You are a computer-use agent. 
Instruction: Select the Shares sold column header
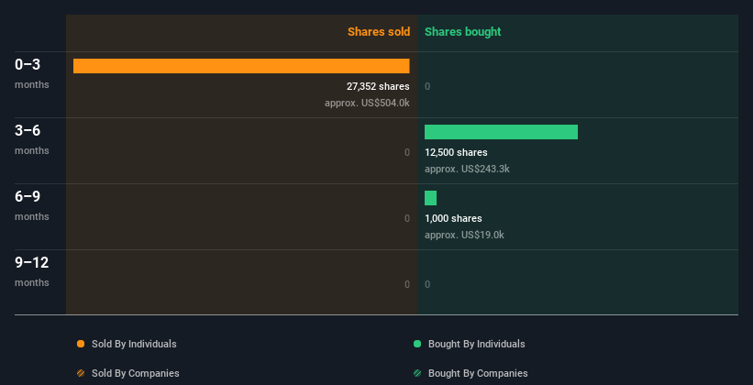[x=379, y=32]
